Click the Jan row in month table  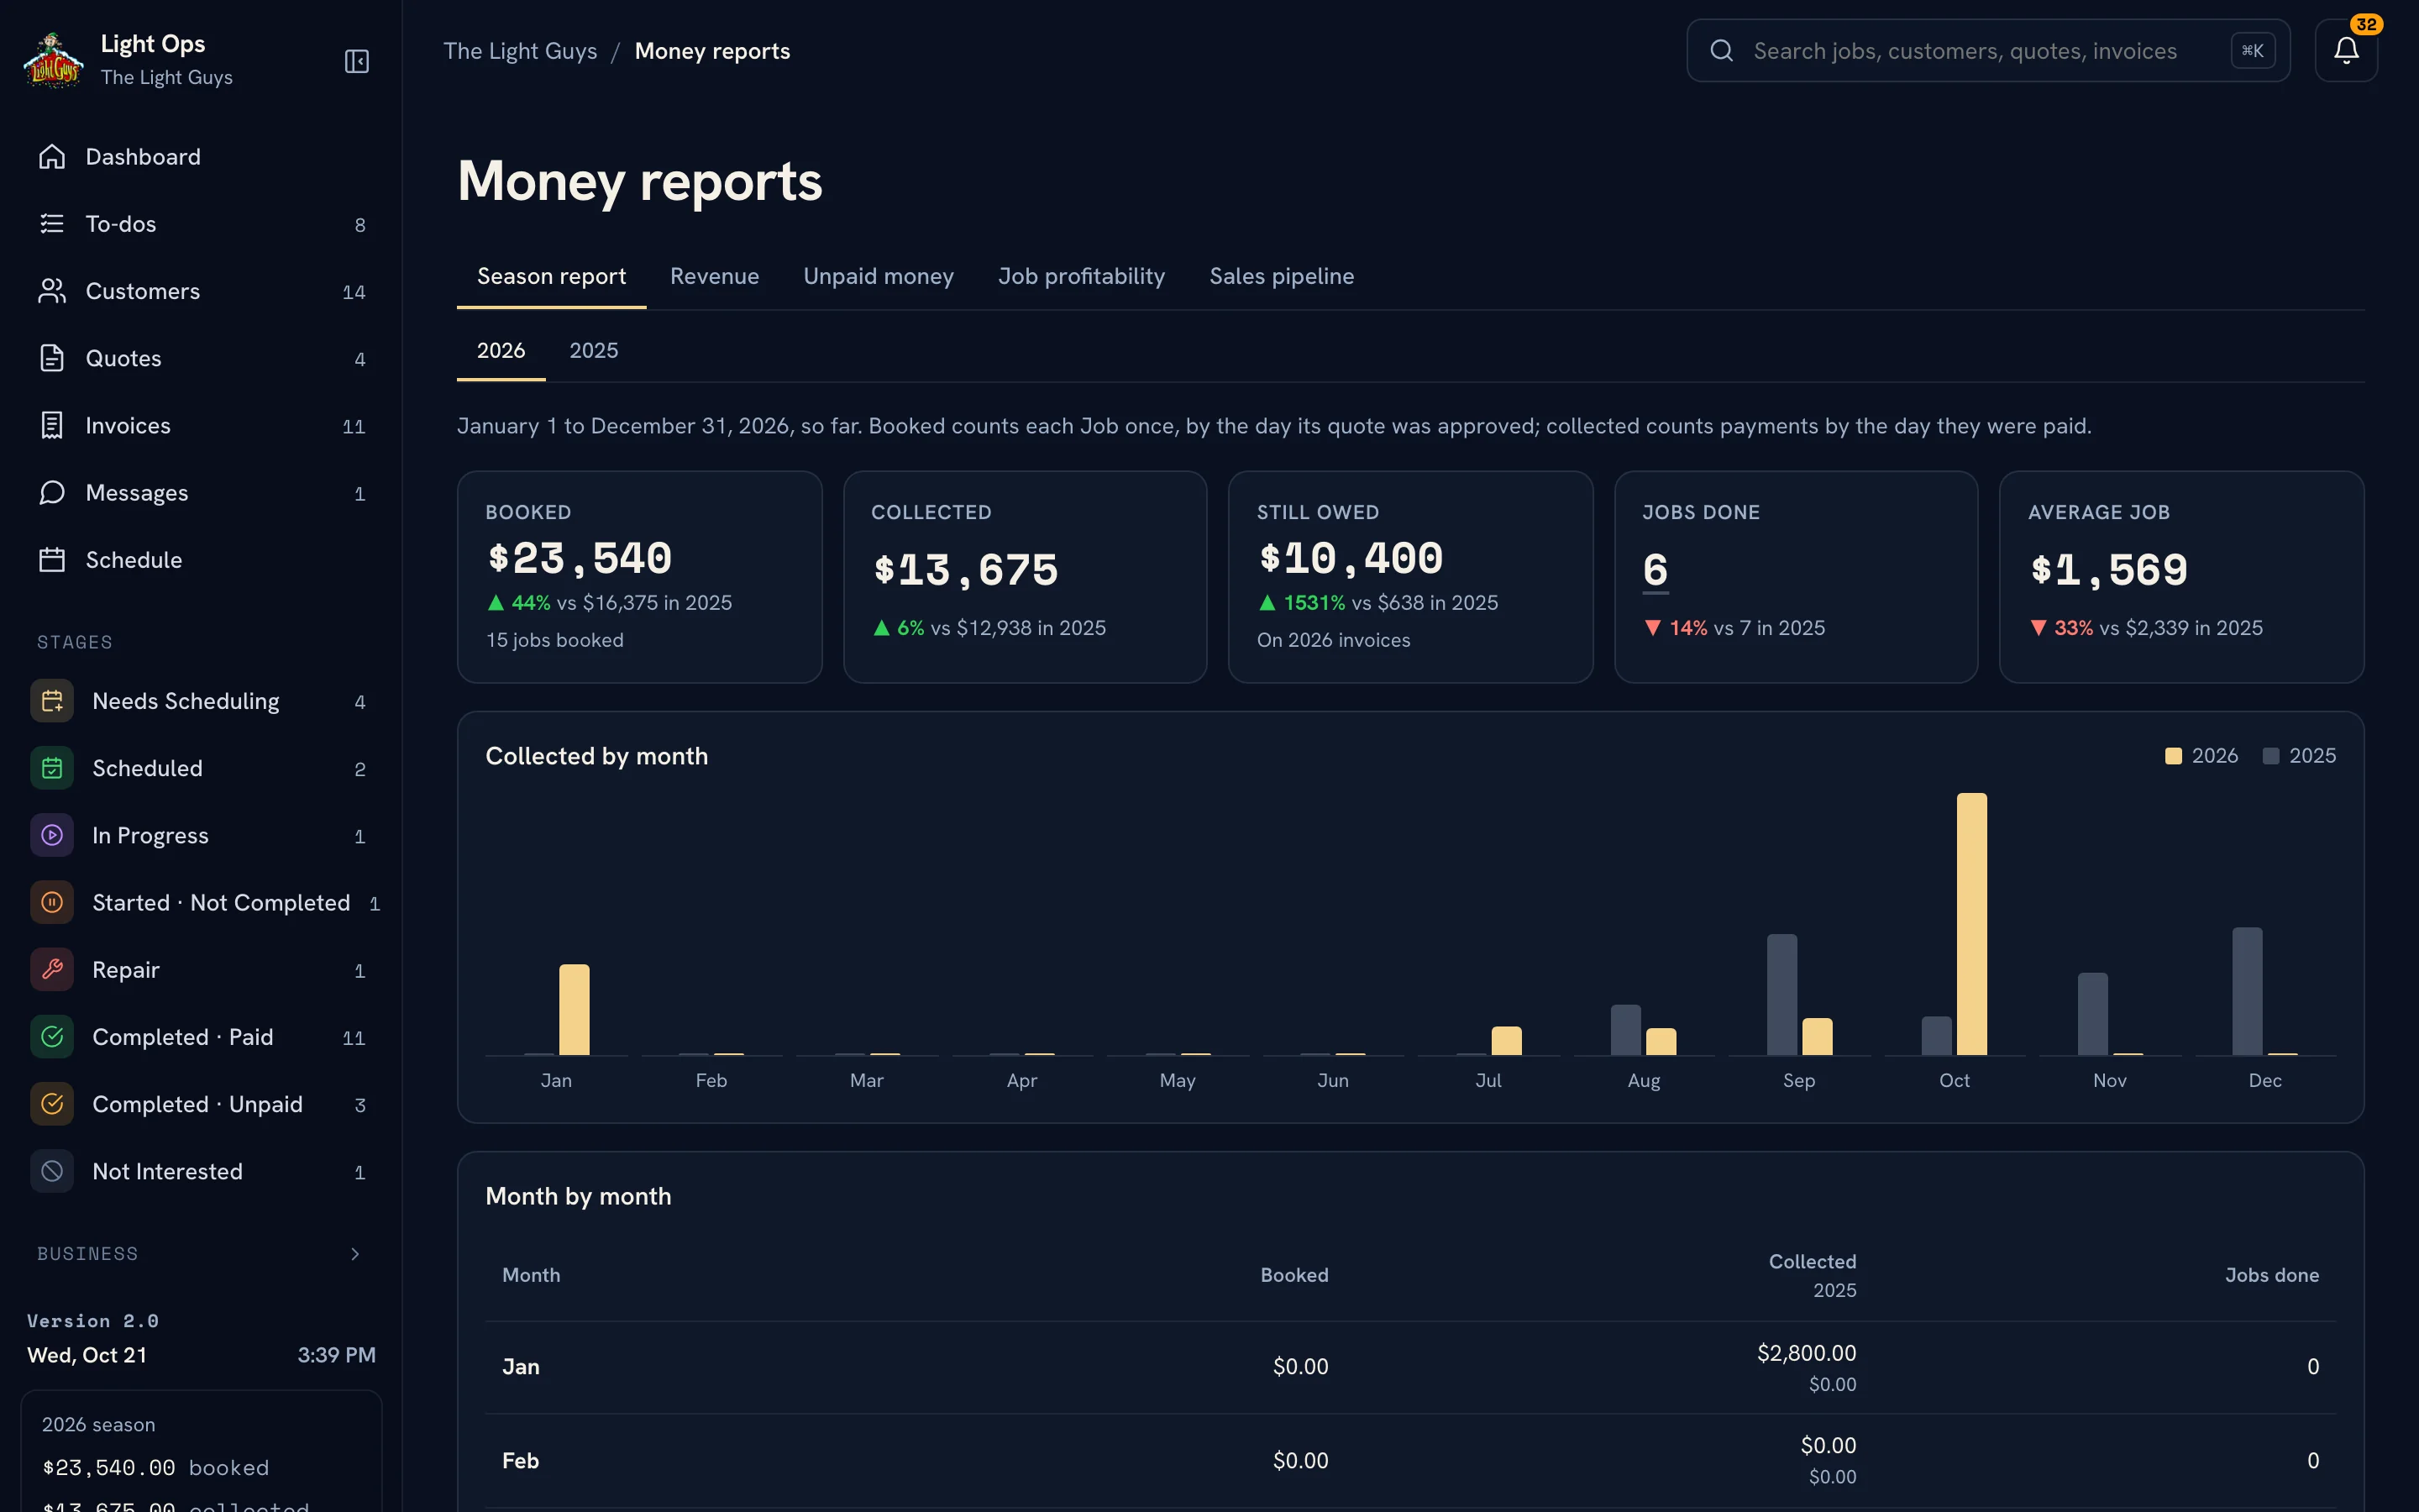(x=1410, y=1367)
